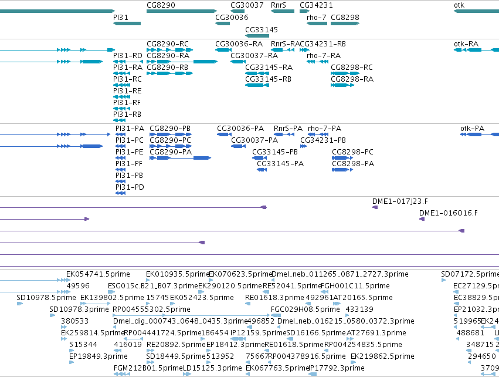The width and height of the screenshot is (499, 377).
Task: Select the PI31-RD transcript label
Action: click(128, 56)
